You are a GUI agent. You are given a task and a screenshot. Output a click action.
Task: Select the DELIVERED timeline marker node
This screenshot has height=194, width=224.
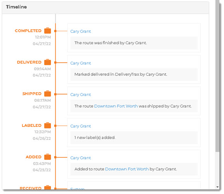[56, 62]
